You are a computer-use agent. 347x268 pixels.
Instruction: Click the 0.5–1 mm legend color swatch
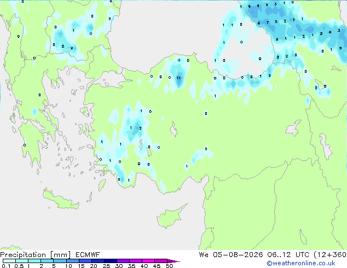click(x=22, y=261)
